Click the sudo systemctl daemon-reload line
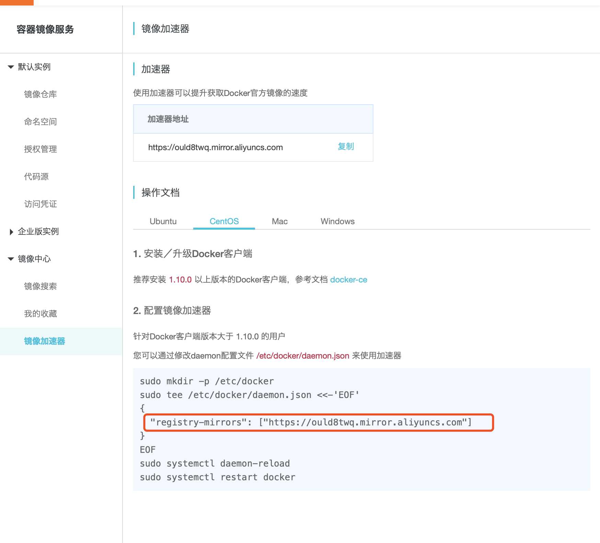Viewport: 600px width, 543px height. 215,463
